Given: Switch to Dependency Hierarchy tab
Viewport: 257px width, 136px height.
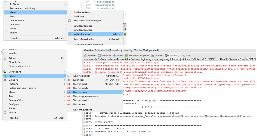Looking at the screenshot, I should 121,50.
